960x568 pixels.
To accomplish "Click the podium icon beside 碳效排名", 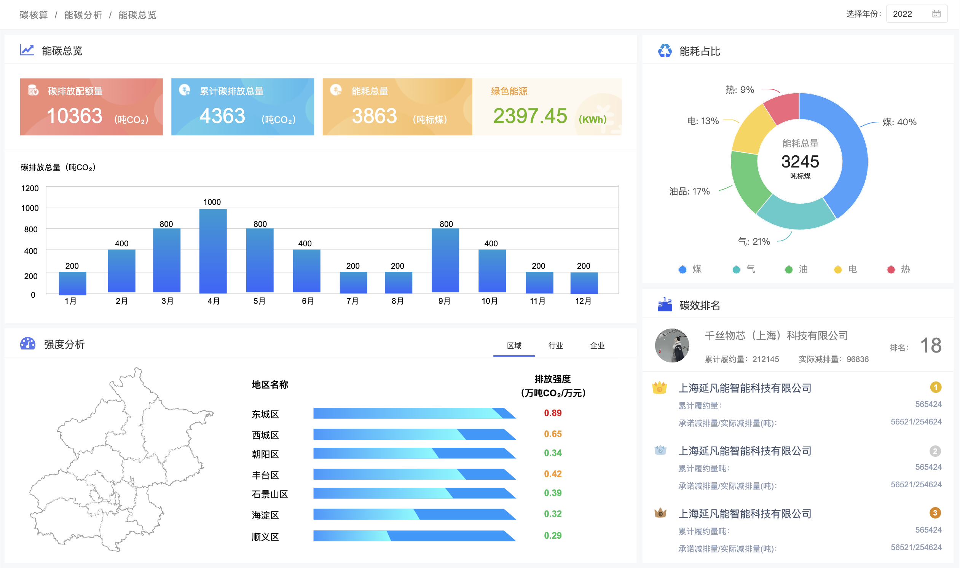I will coord(665,305).
